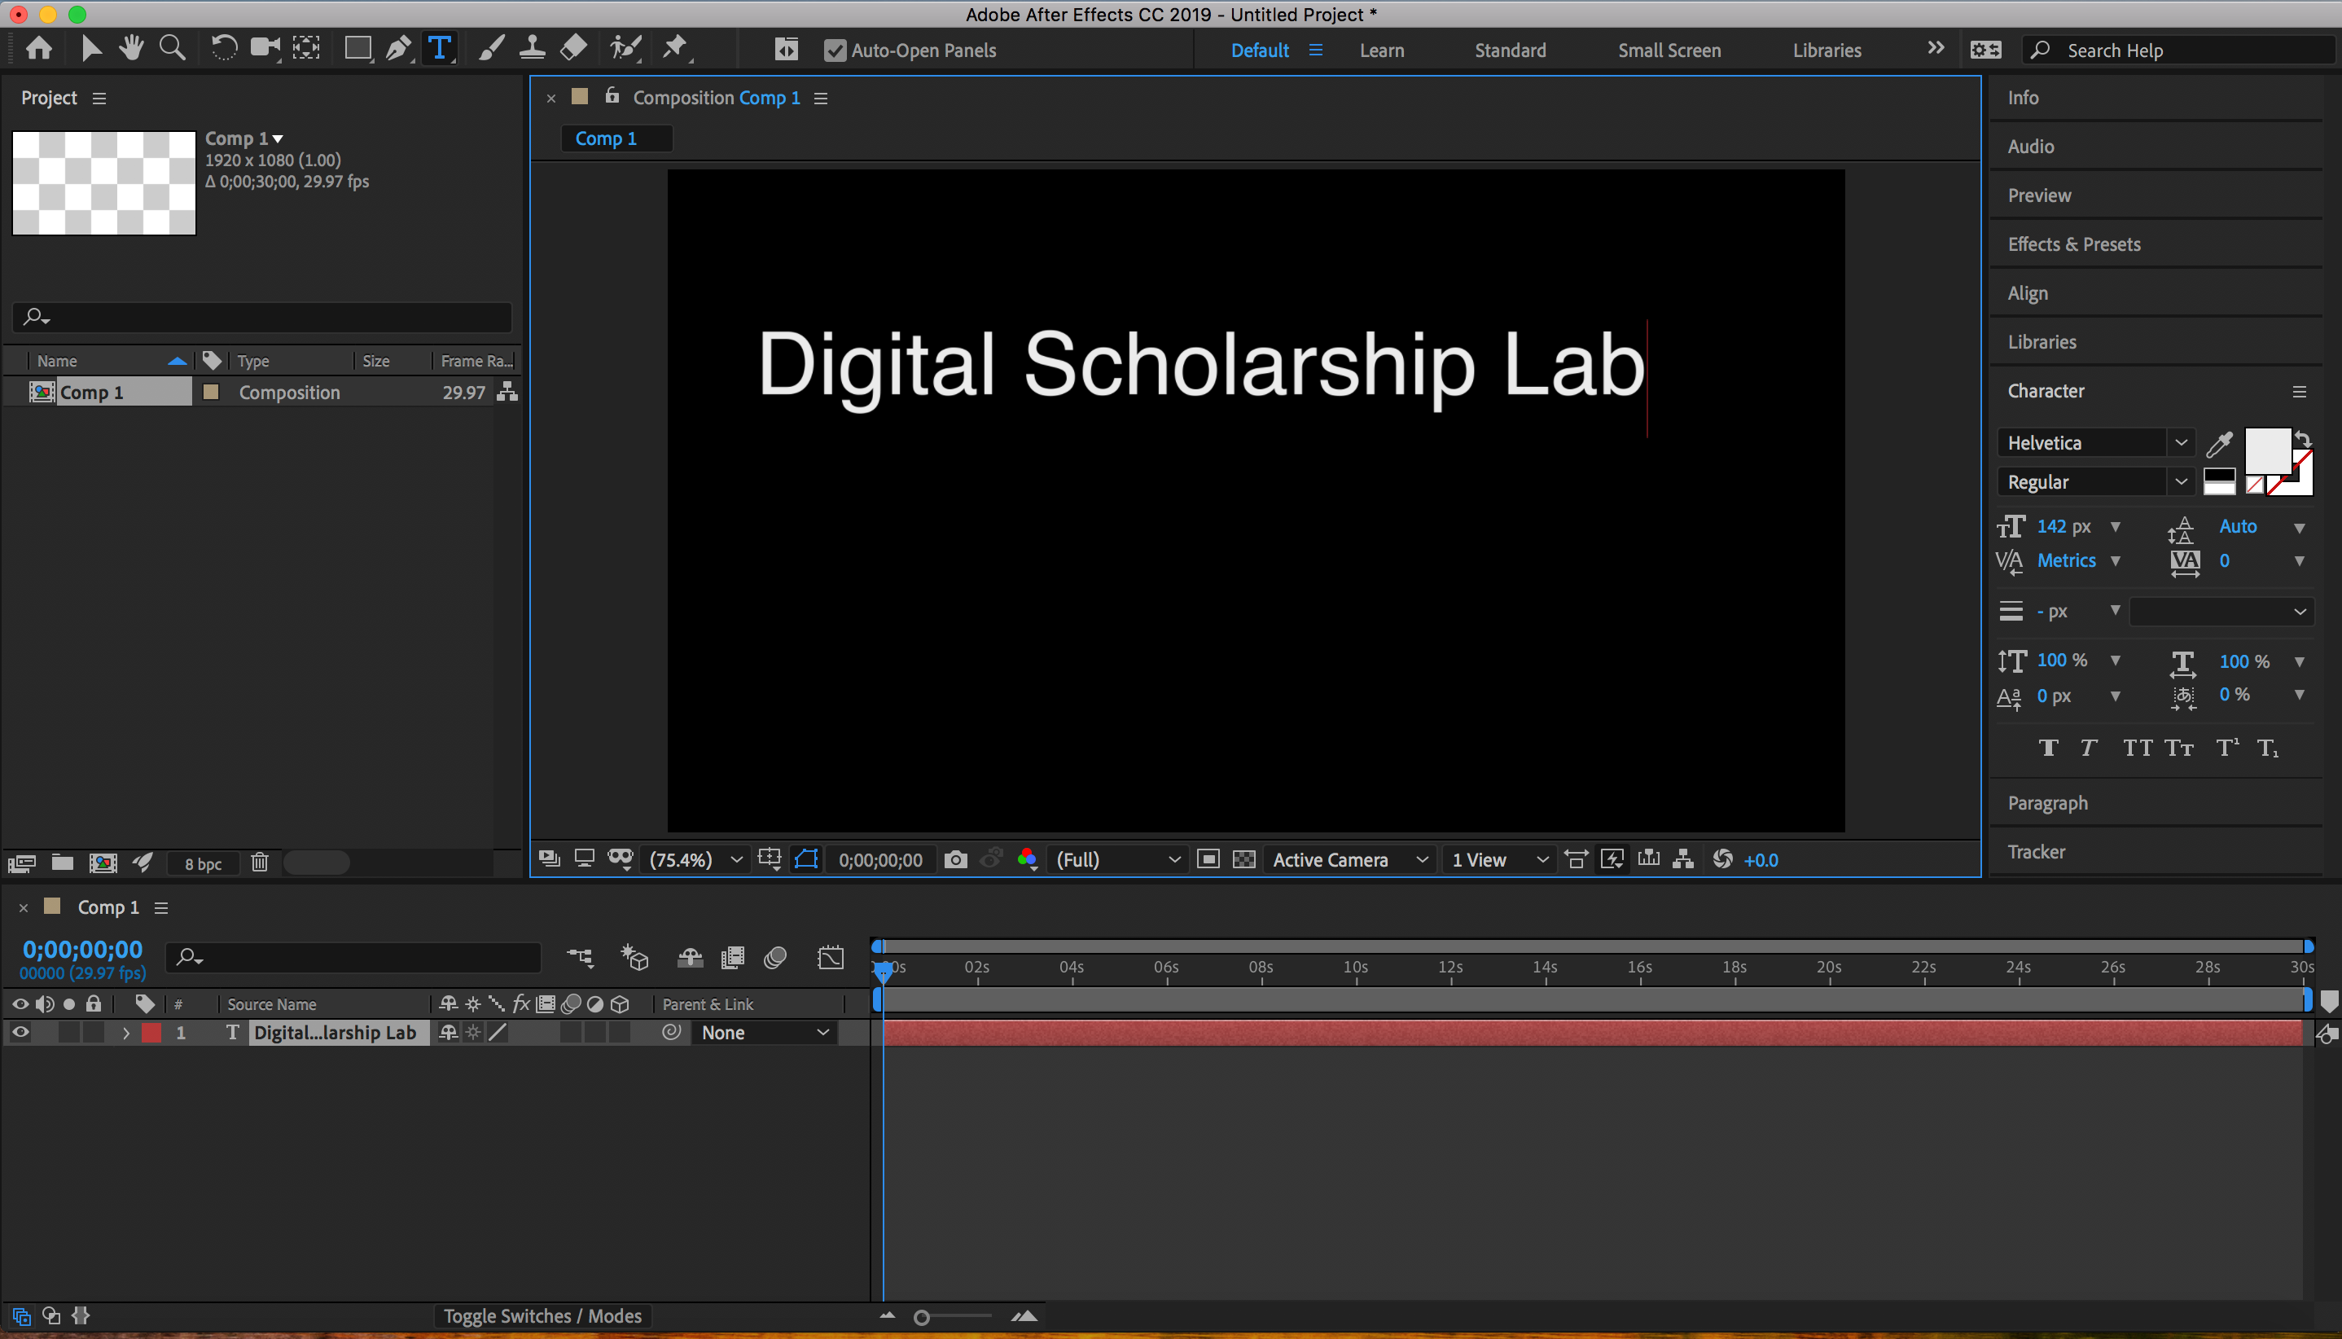Click the Graph Editor icon in timeline

pyautogui.click(x=831, y=959)
